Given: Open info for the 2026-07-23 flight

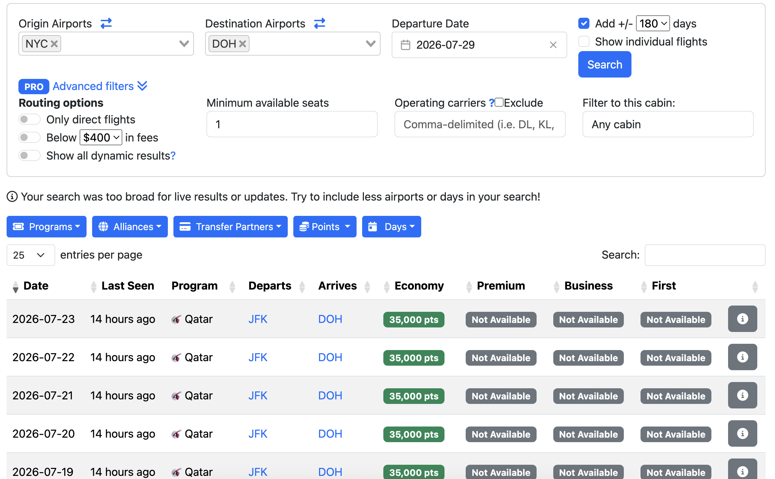Looking at the screenshot, I should 742,319.
